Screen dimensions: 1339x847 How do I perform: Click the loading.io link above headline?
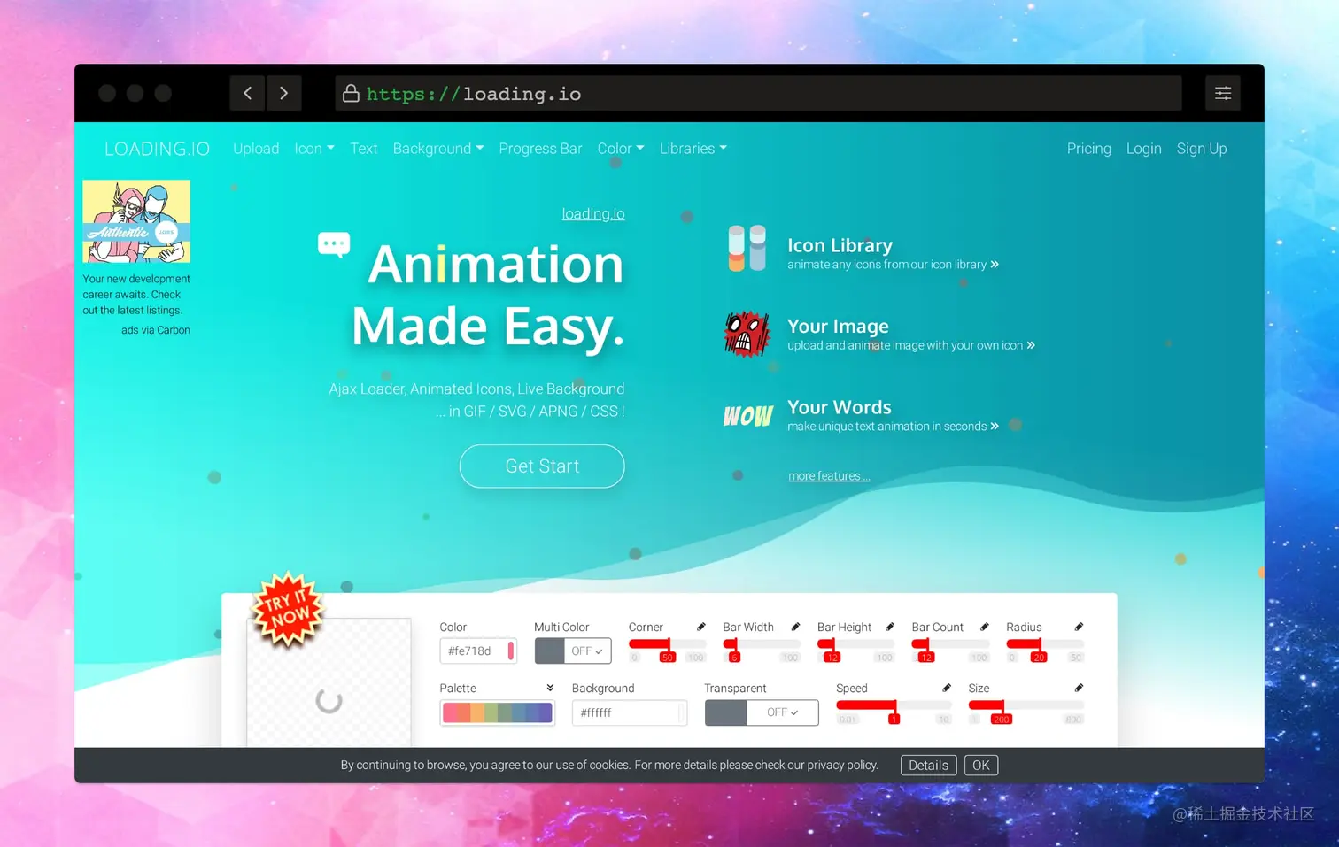[593, 213]
